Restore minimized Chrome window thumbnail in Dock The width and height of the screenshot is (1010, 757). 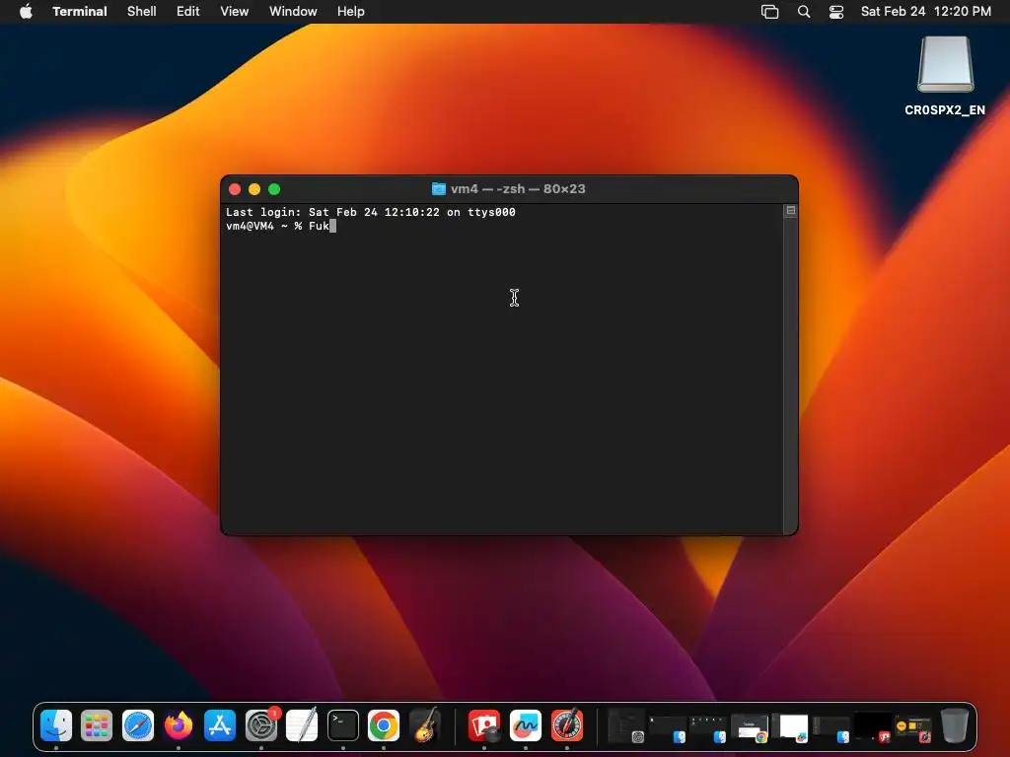(750, 727)
